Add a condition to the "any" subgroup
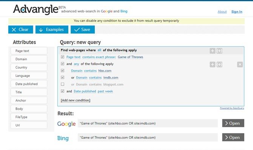Image resolution: width=253 pixels, height=150 pixels. click(x=213, y=64)
